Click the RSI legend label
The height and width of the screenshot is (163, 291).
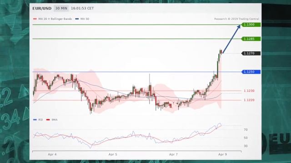click(x=40, y=120)
